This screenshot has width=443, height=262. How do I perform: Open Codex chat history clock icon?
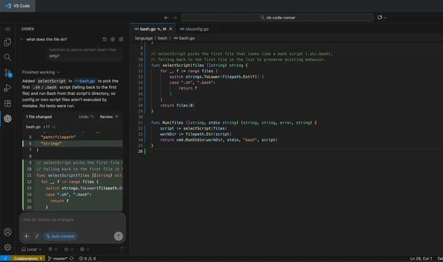104,39
